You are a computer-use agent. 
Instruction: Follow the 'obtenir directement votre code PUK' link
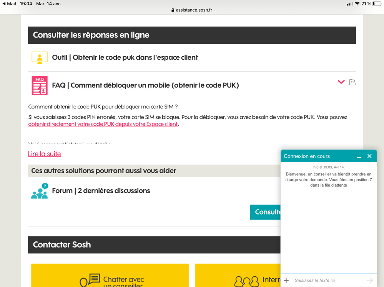coord(103,124)
